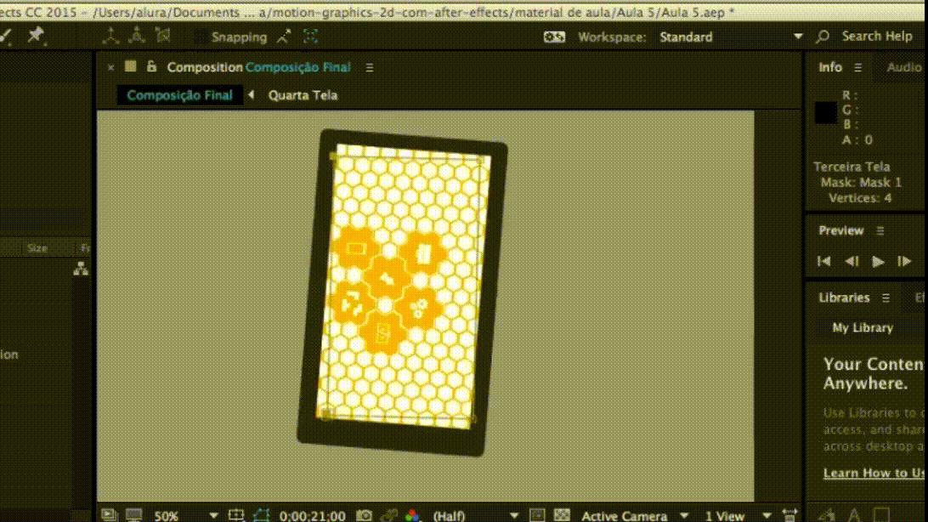Toggle the transparency grid button
This screenshot has height=522, width=928.
pyautogui.click(x=561, y=515)
